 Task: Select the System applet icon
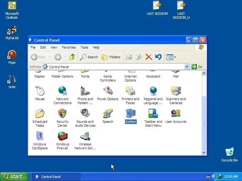tap(130, 113)
